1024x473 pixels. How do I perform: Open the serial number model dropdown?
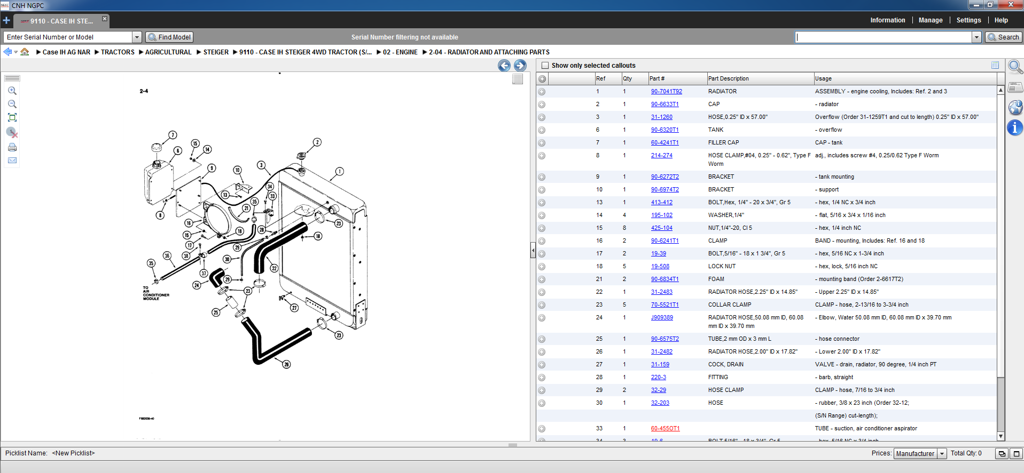click(137, 37)
